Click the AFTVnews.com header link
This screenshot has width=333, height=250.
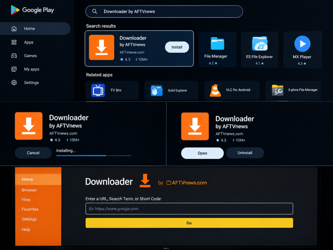tap(190, 183)
